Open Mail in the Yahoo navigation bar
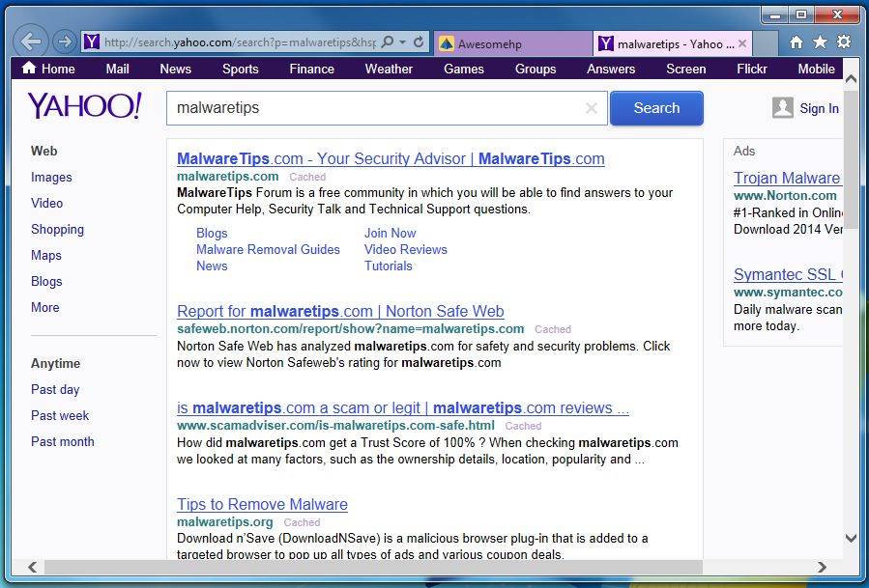 [117, 69]
